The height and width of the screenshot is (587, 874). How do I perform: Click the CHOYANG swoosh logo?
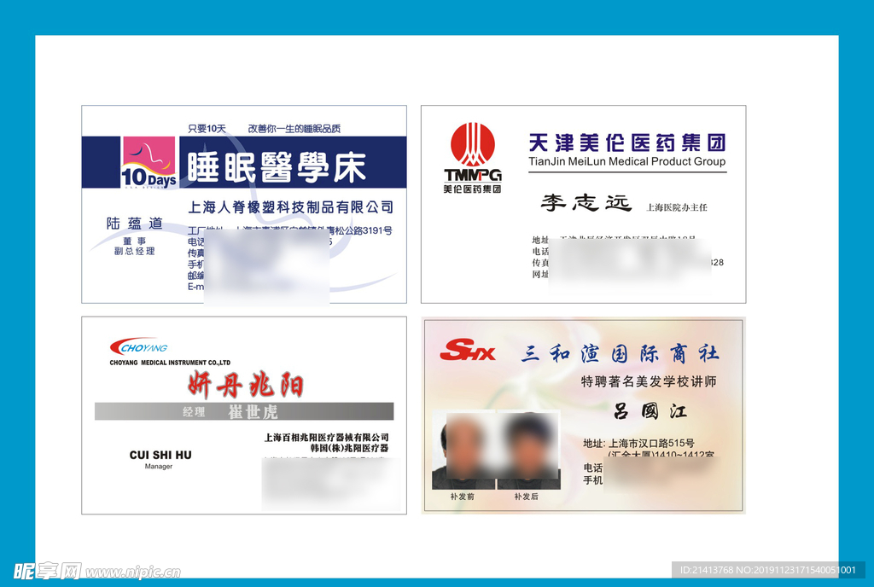(139, 346)
